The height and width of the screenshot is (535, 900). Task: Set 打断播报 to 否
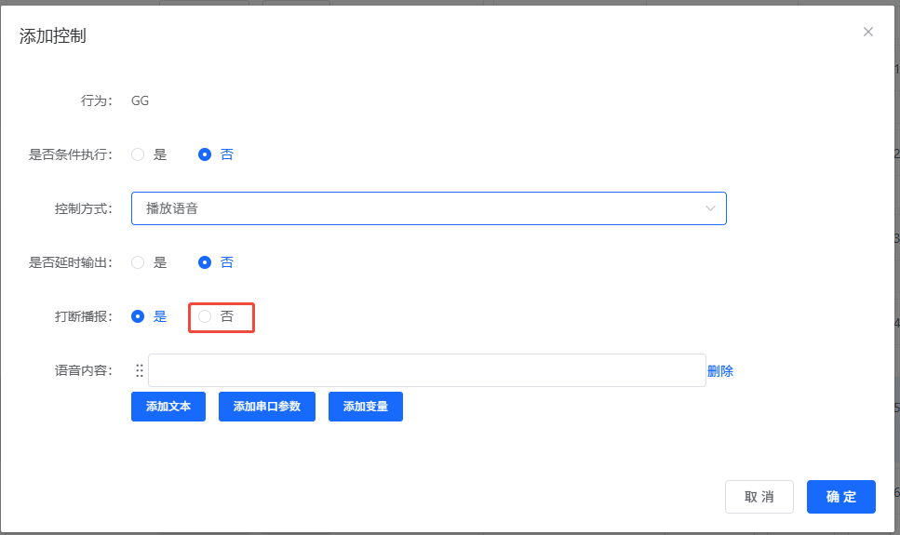coord(205,316)
